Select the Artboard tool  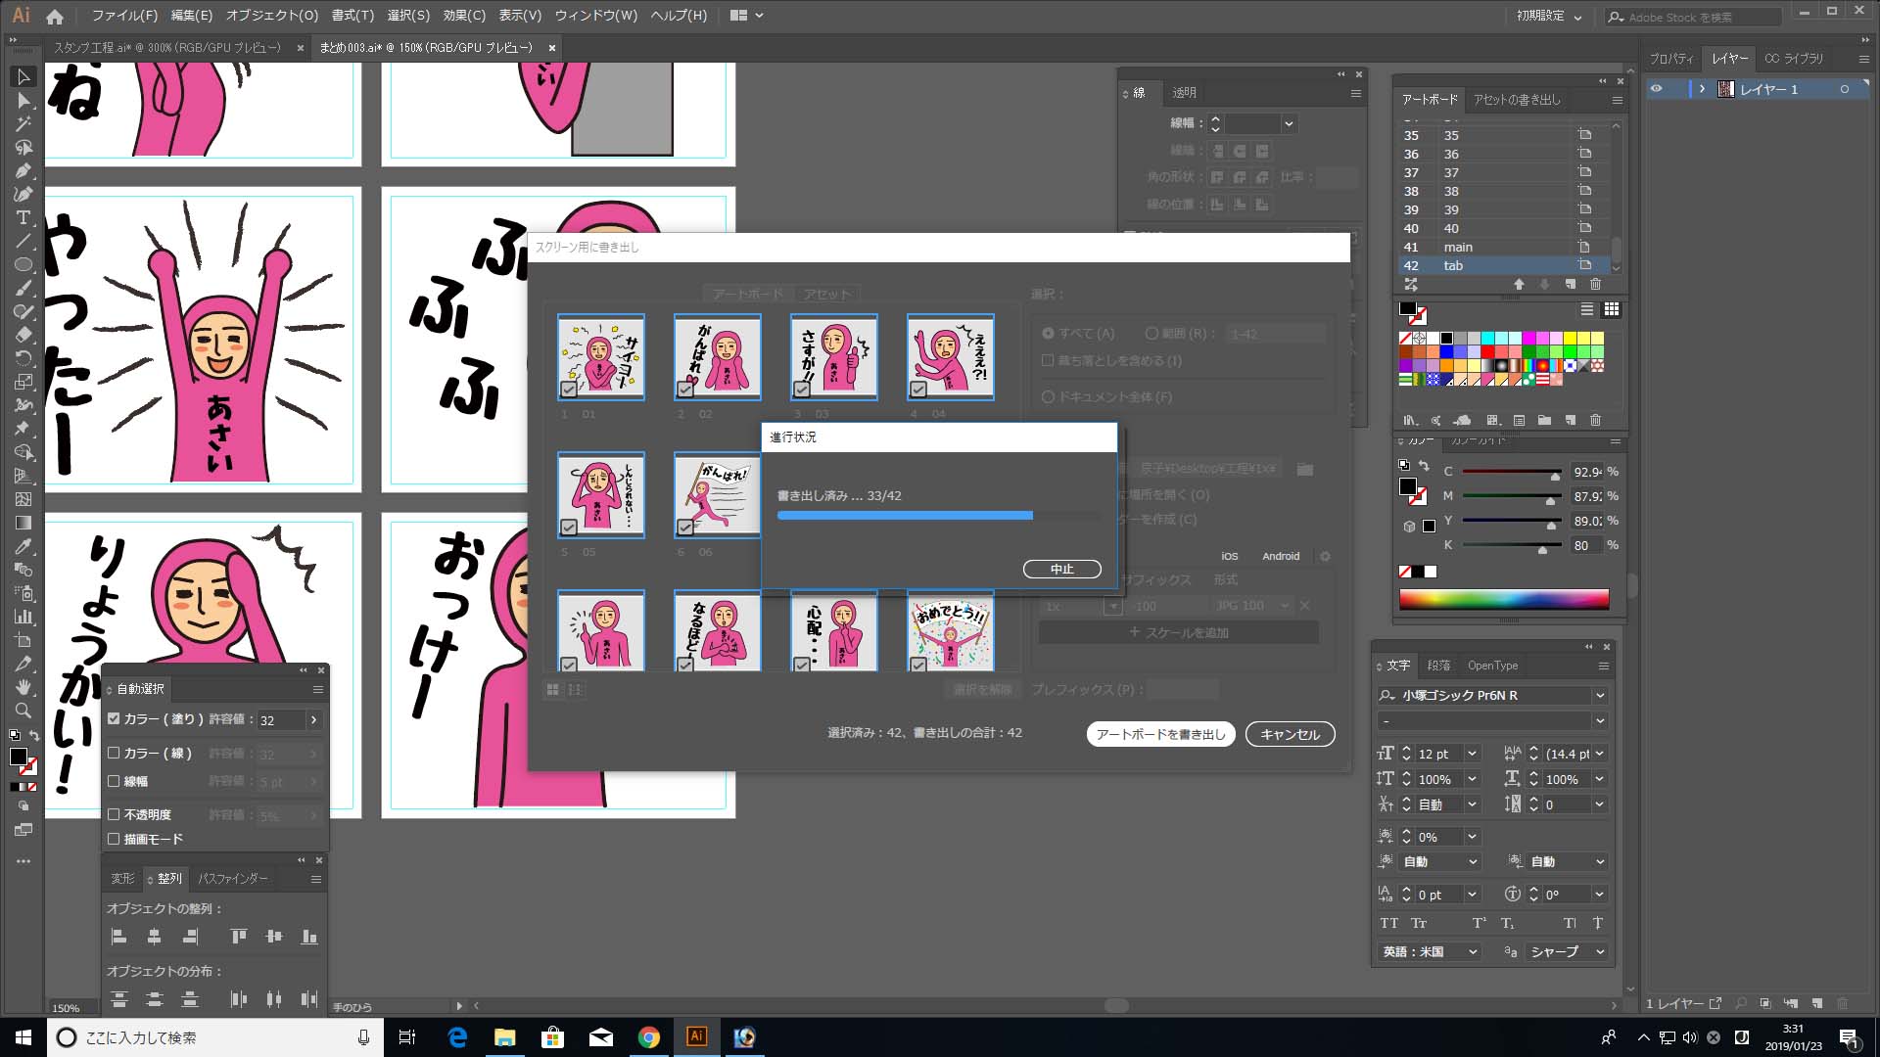pyautogui.click(x=23, y=640)
